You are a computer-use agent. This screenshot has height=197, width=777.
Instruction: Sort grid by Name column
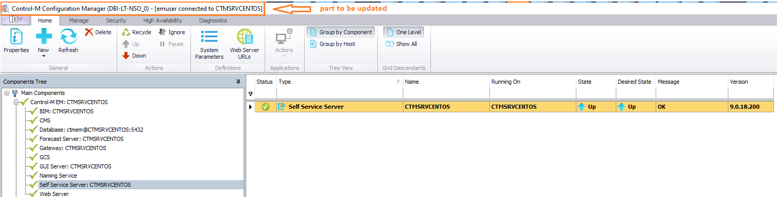(446, 82)
